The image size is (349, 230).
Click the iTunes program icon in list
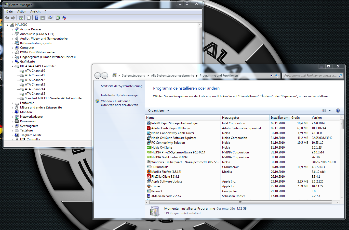pyautogui.click(x=149, y=186)
